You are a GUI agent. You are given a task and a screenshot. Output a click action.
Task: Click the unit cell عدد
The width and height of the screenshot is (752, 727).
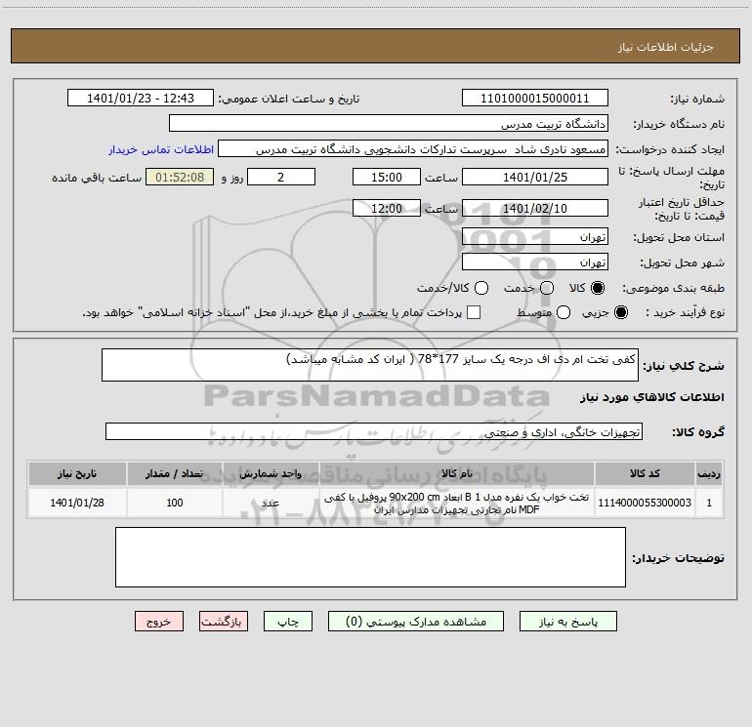pos(271,503)
